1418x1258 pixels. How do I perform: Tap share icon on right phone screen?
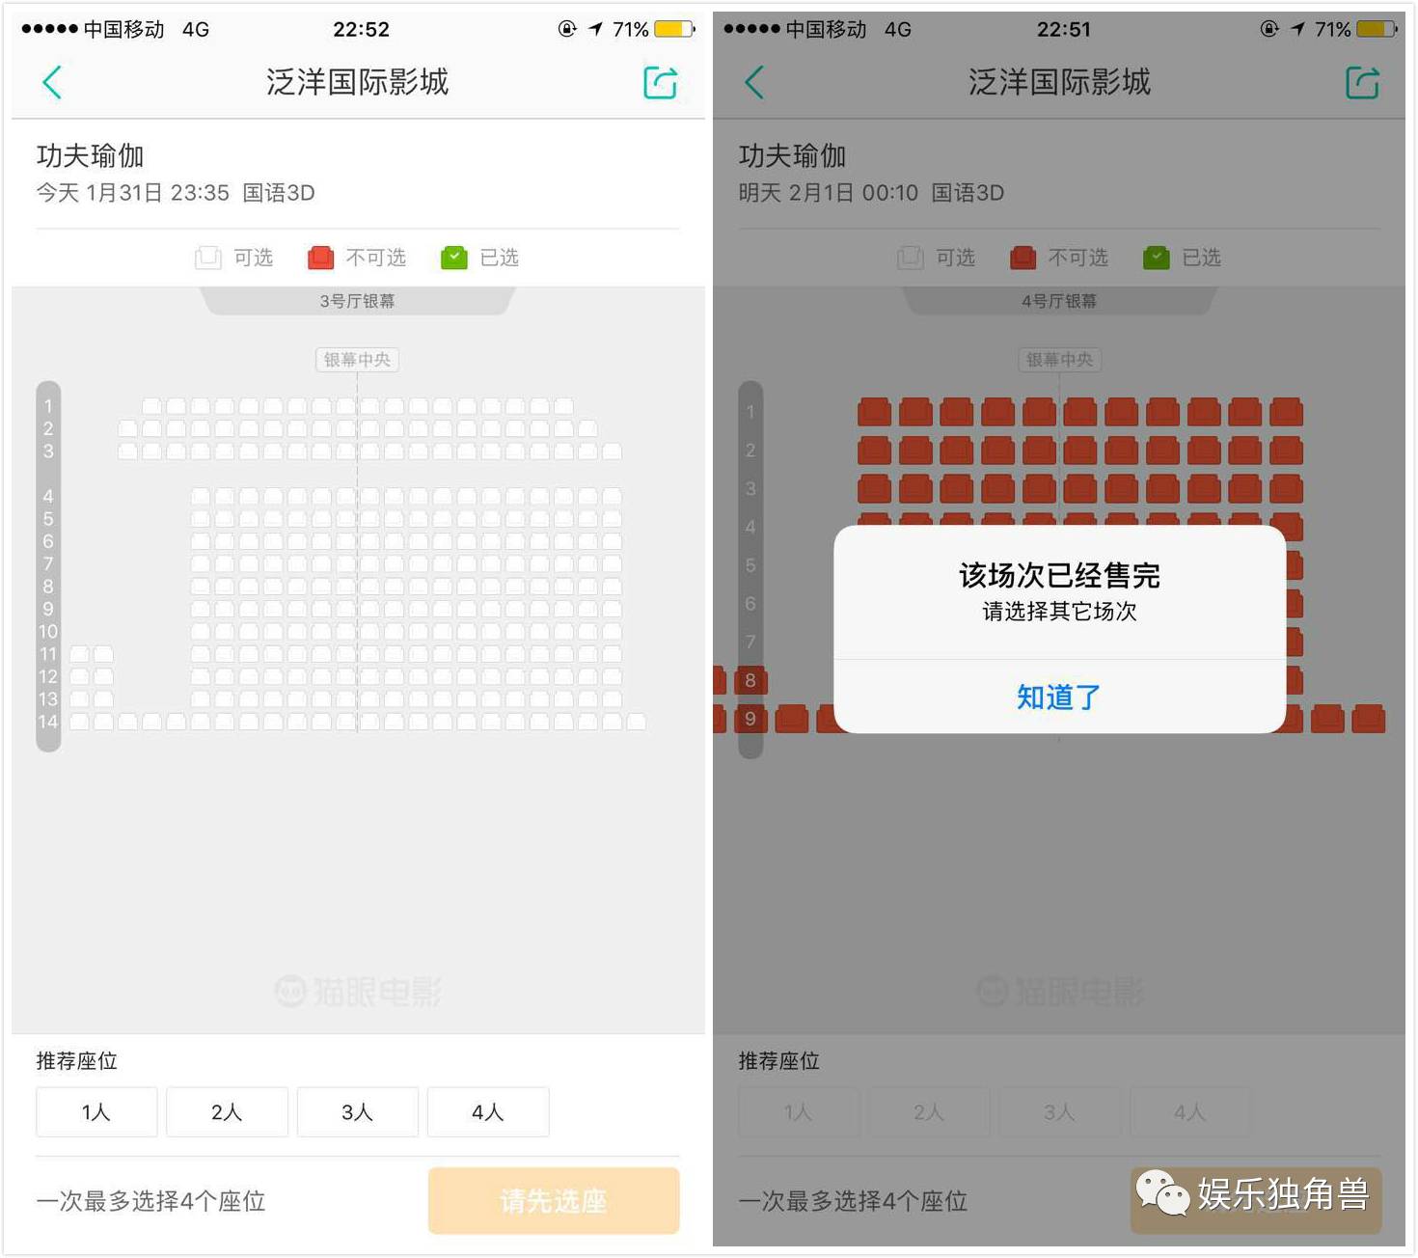(1363, 83)
